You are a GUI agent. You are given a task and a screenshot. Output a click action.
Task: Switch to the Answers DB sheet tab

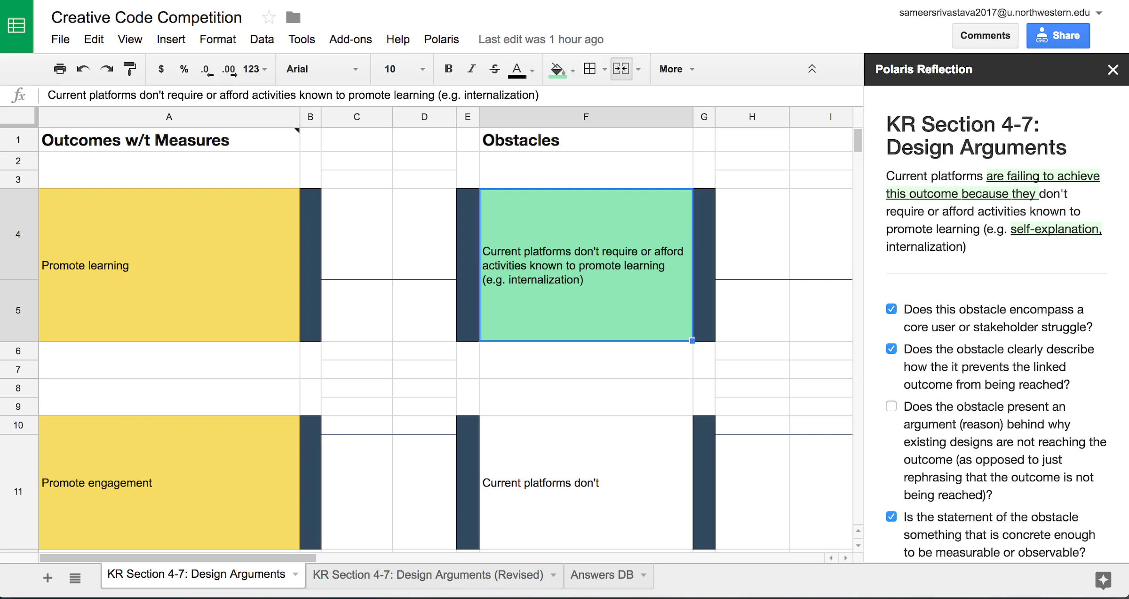pos(602,575)
